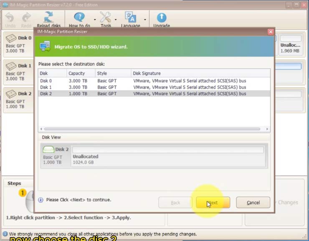Viewport: 309px width, 241px height.
Task: Click the mouse illustration in the Steps panel
Action: (30, 201)
